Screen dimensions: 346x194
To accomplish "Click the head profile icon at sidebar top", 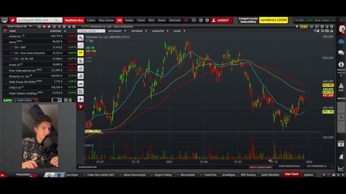I will 342,30.
